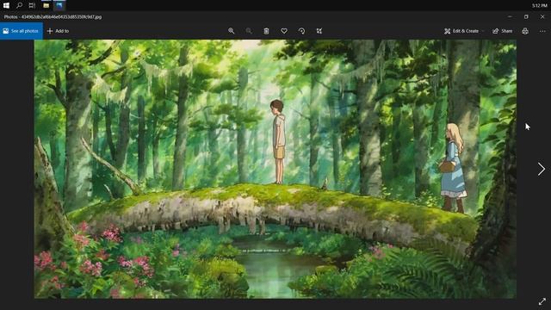The width and height of the screenshot is (551, 310).
Task: Open Task View on the taskbar
Action: coord(32,5)
